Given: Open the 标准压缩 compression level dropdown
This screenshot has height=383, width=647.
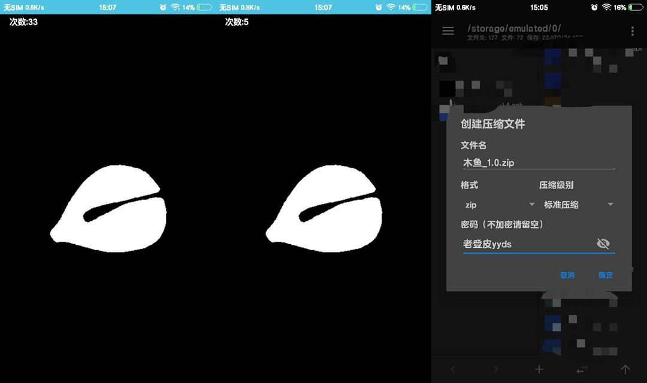Looking at the screenshot, I should [x=578, y=205].
